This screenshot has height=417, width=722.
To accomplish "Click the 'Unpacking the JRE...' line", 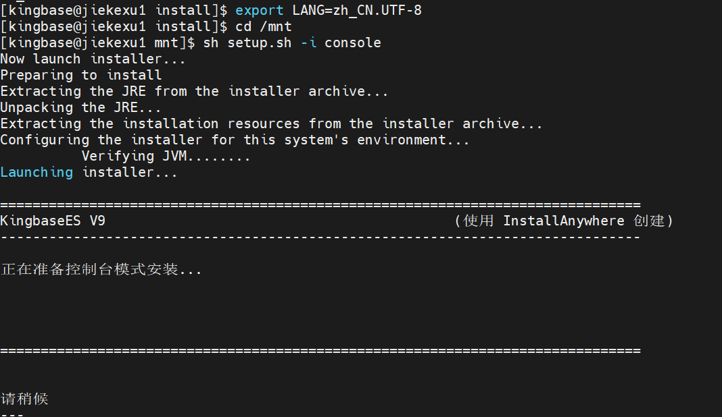I will (x=80, y=107).
